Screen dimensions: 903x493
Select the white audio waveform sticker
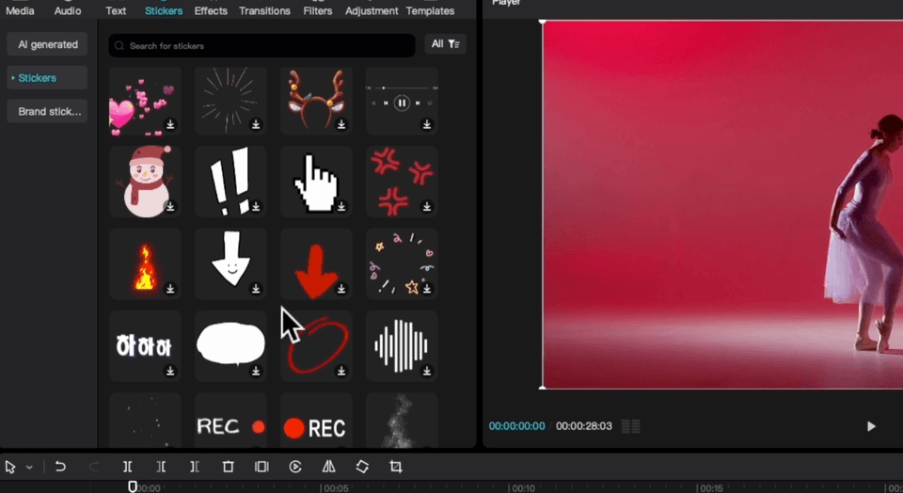[402, 346]
